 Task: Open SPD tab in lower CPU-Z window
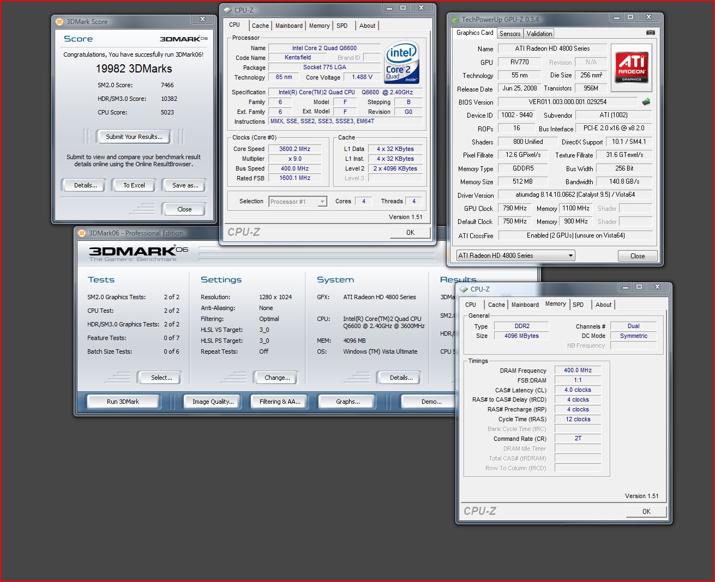(x=578, y=305)
